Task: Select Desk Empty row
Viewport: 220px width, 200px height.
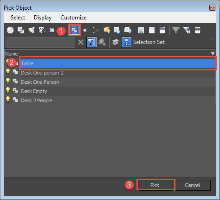Action: [118, 91]
